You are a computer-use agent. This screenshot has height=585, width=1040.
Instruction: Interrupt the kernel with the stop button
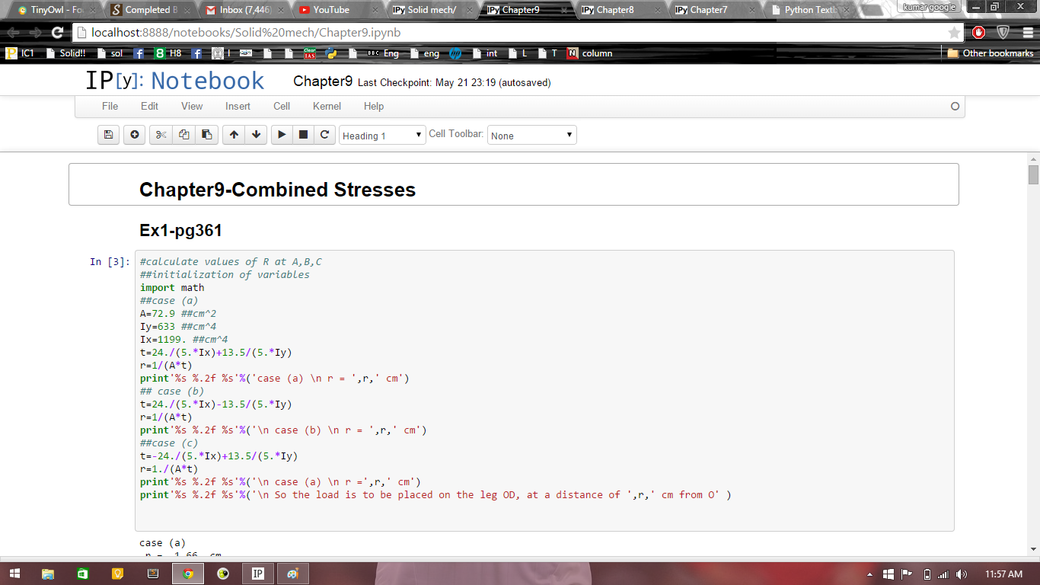[x=303, y=135]
